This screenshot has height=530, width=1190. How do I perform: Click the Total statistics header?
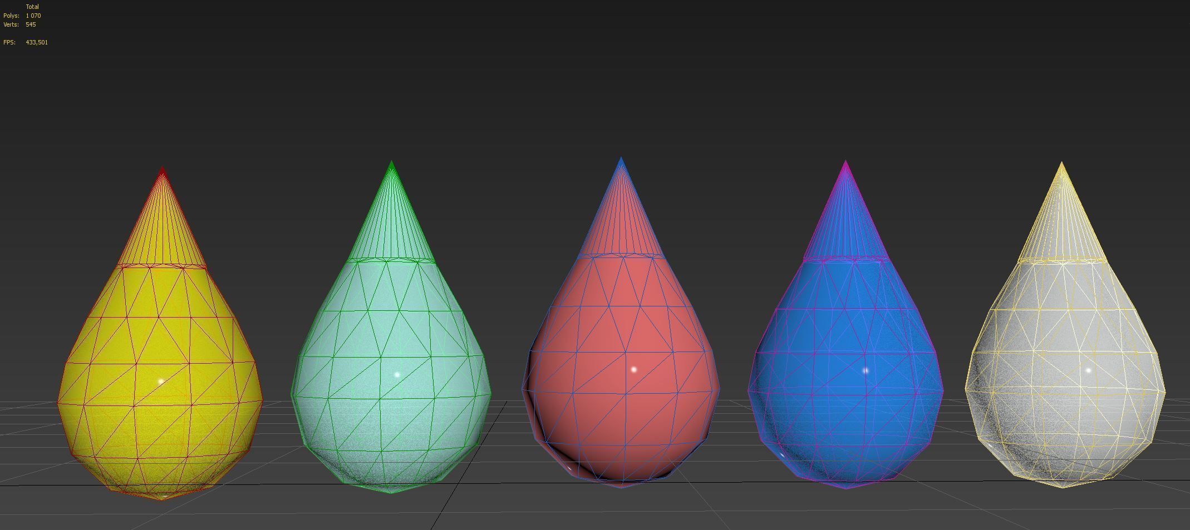pos(32,7)
